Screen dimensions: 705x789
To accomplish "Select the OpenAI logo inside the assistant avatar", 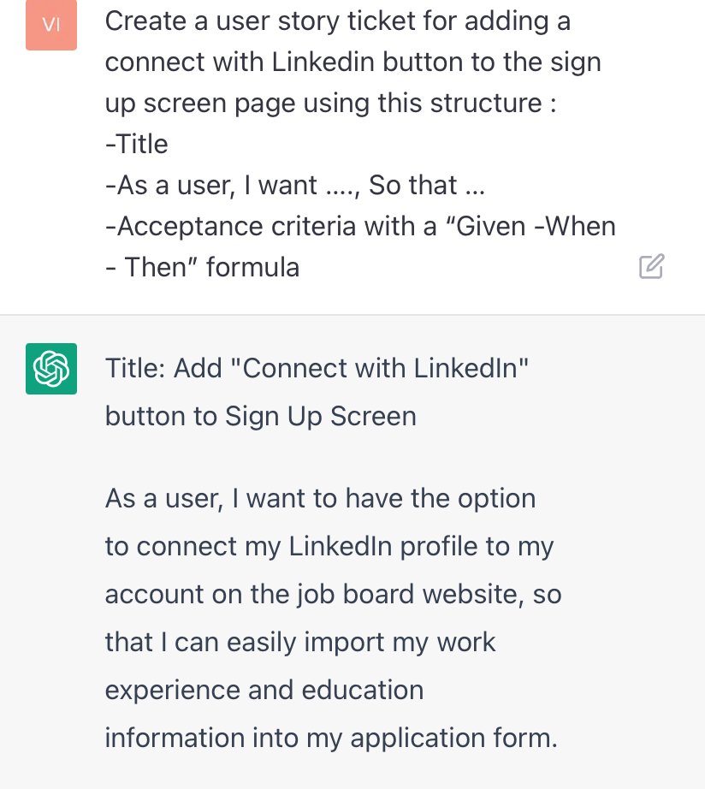I will point(50,368).
